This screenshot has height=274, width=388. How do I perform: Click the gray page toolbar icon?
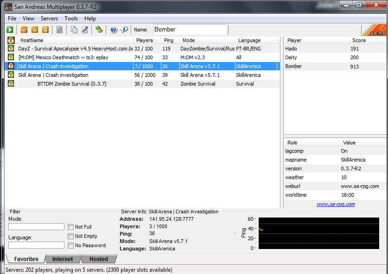pos(59,30)
